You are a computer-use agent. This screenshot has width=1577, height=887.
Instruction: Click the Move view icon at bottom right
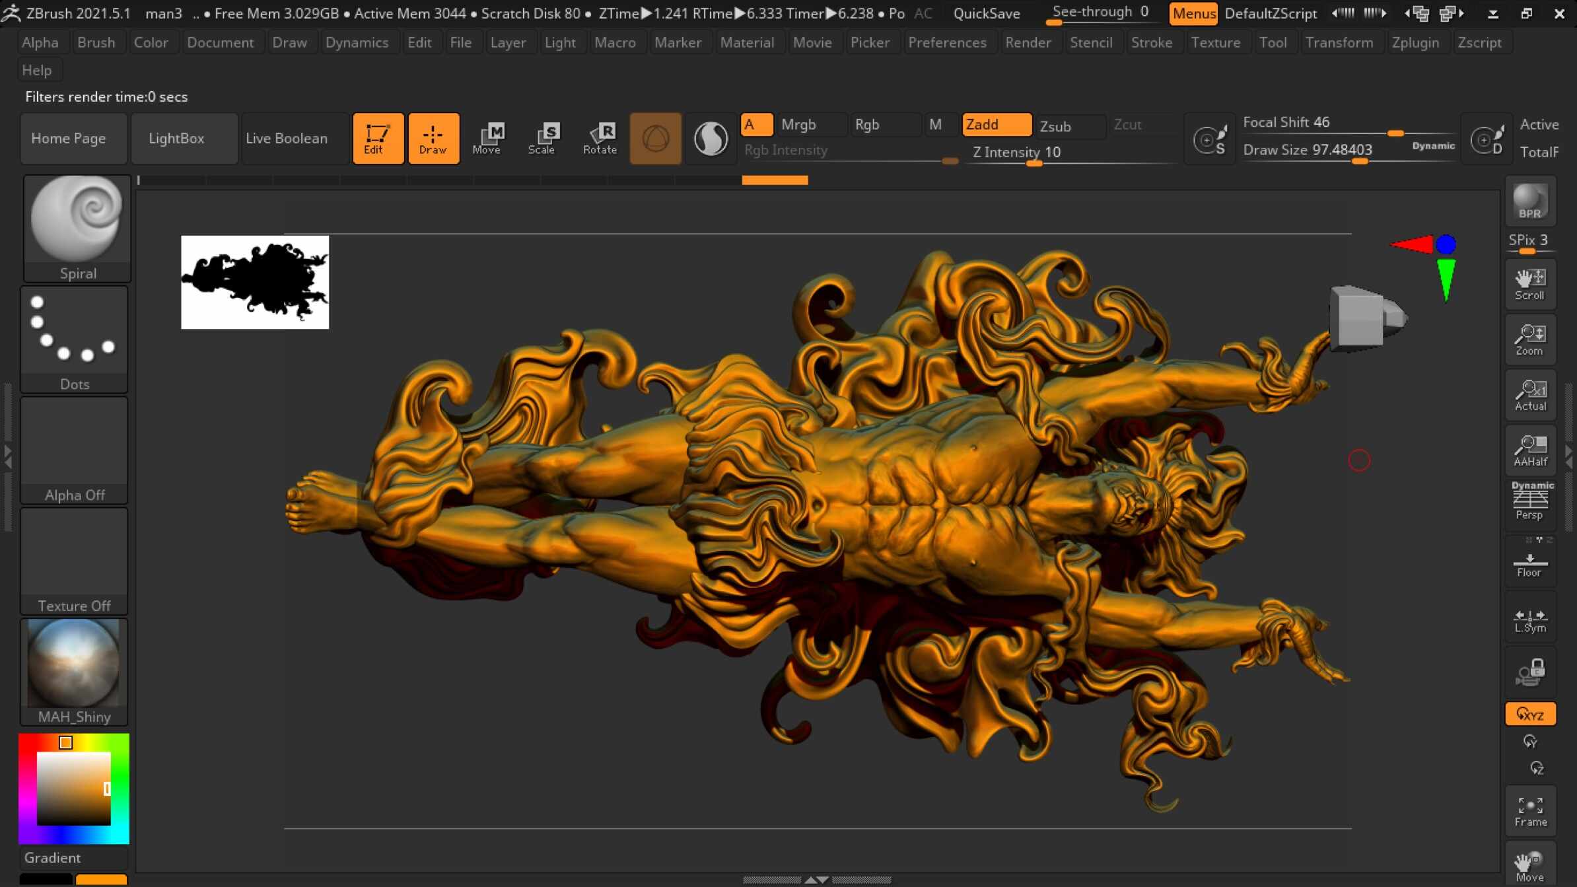pyautogui.click(x=1530, y=865)
